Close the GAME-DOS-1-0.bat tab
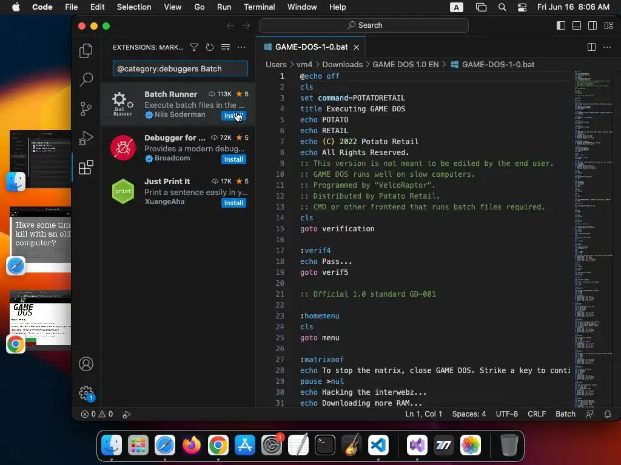This screenshot has width=621, height=465. 357,47
